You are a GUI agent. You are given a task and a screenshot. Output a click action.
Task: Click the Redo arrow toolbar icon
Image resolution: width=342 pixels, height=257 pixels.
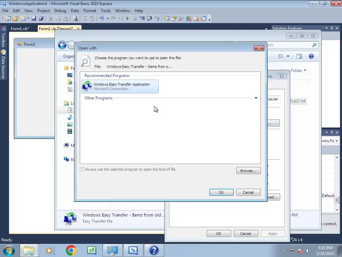[114, 19]
